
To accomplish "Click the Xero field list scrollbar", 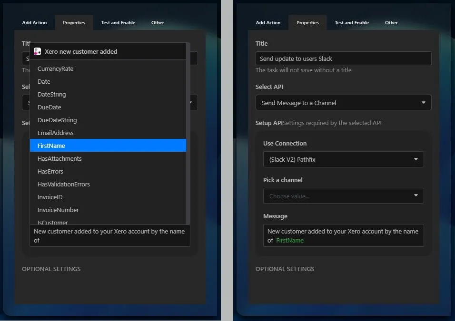I will [188, 133].
